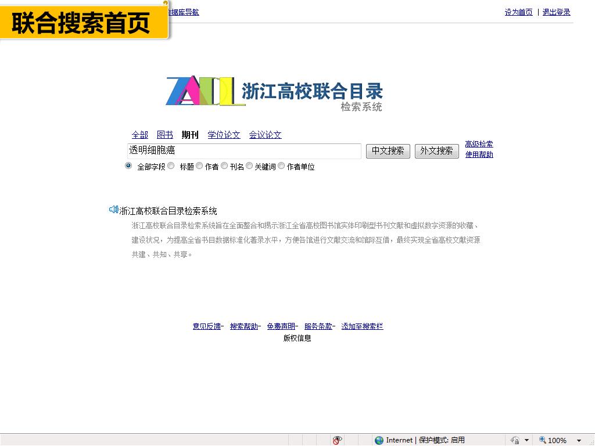Click the speaker announcement icon

pos(113,209)
